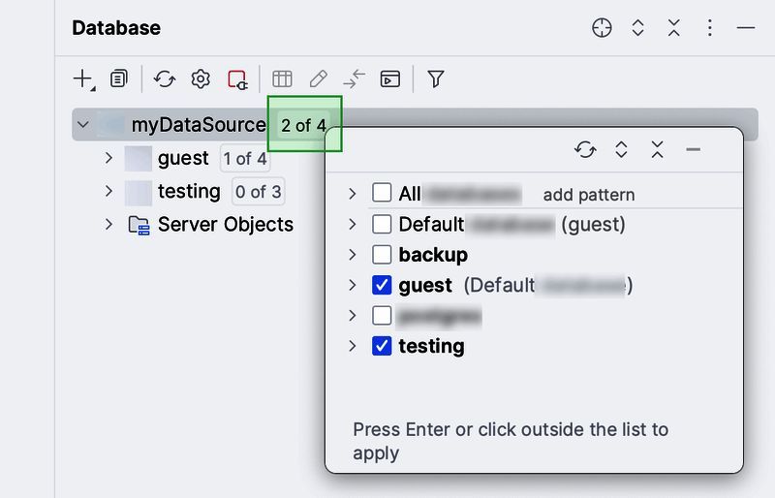775x498 pixels.
Task: Refresh the database tree
Action: (x=165, y=79)
